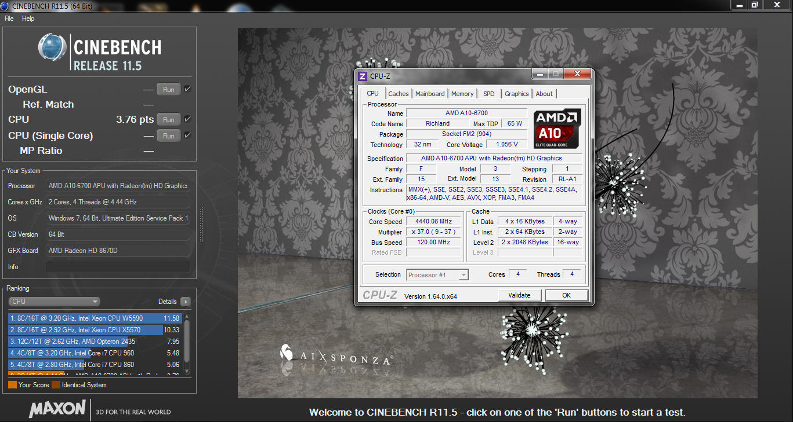This screenshot has height=422, width=793.
Task: Open the Memory tab in CPU-Z
Action: click(462, 94)
